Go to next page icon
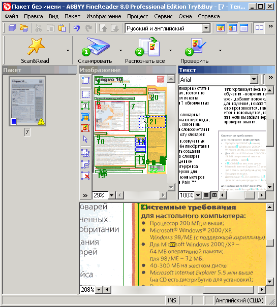 [x=115, y=28]
